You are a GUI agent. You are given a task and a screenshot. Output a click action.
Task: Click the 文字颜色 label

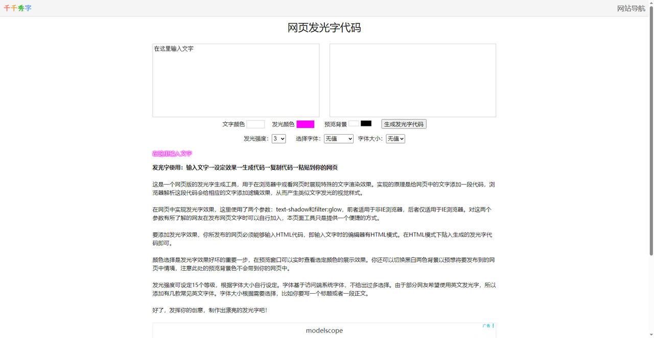click(x=233, y=124)
